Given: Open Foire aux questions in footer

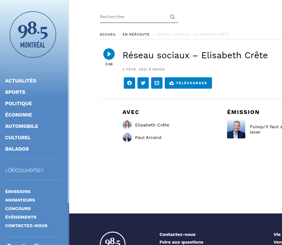Looking at the screenshot, I should click(181, 242).
